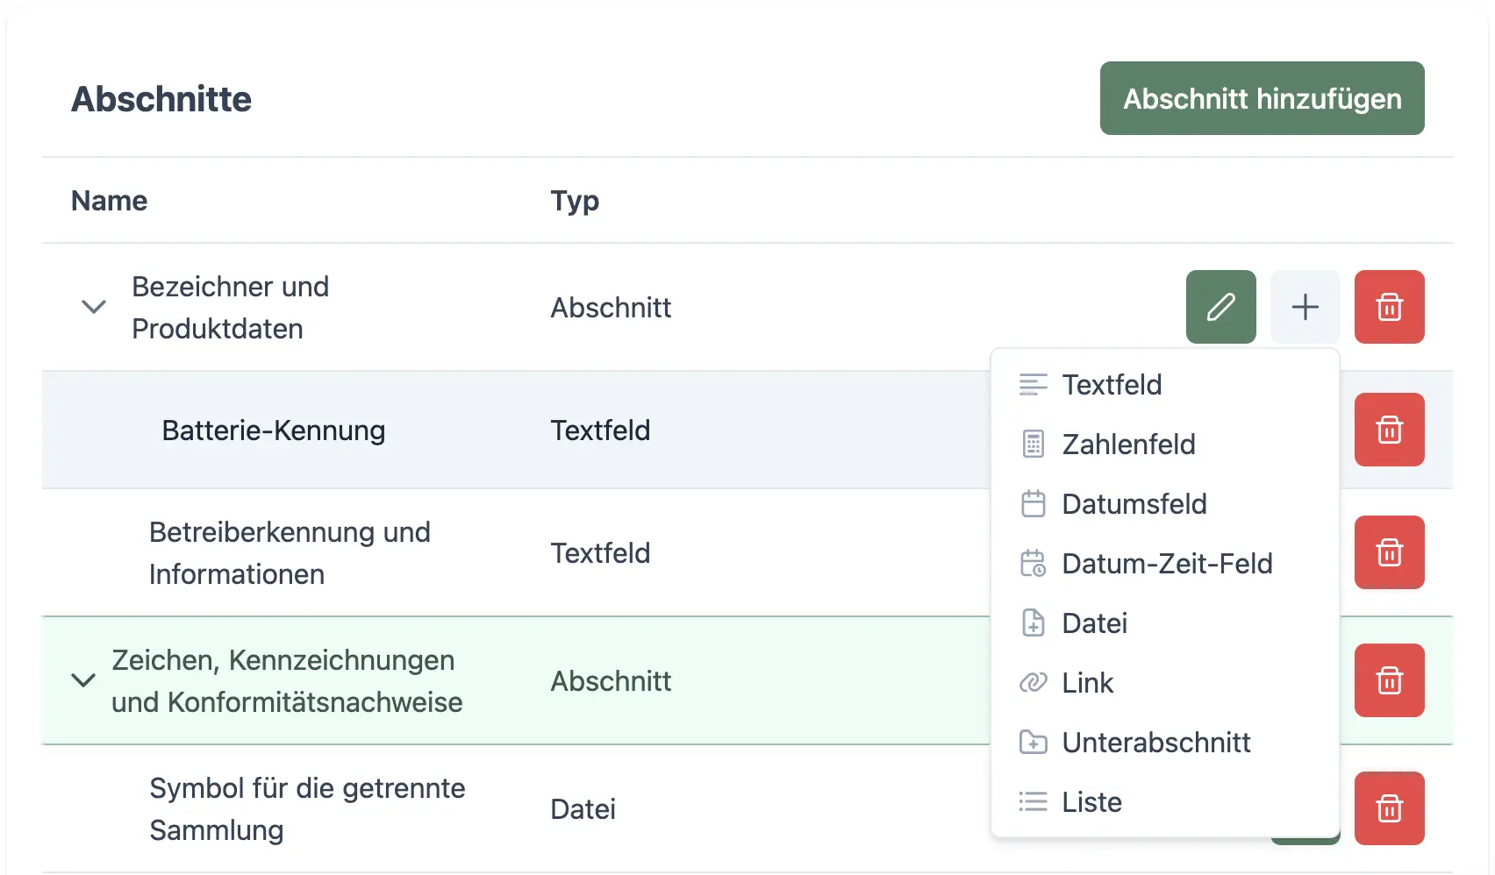Add a Datei field from the menu
The width and height of the screenshot is (1495, 875).
click(x=1094, y=623)
